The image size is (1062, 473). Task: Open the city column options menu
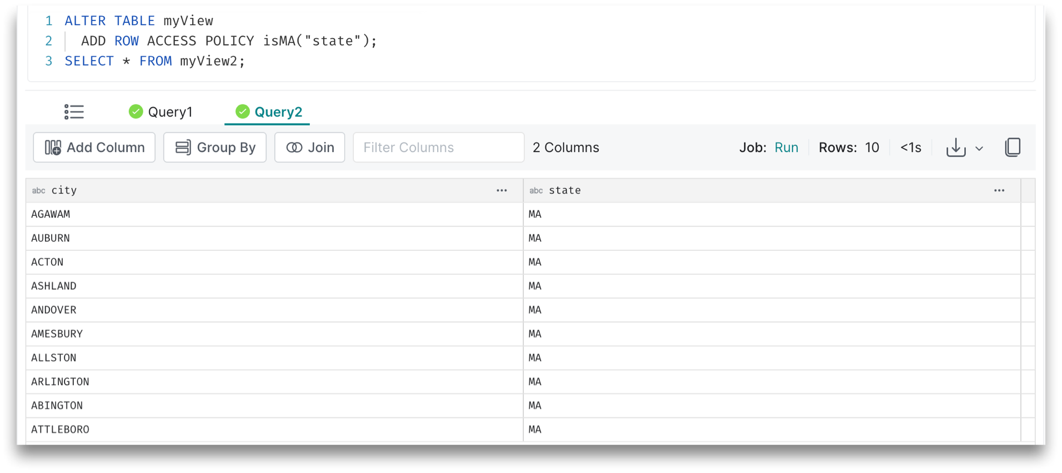(x=502, y=190)
